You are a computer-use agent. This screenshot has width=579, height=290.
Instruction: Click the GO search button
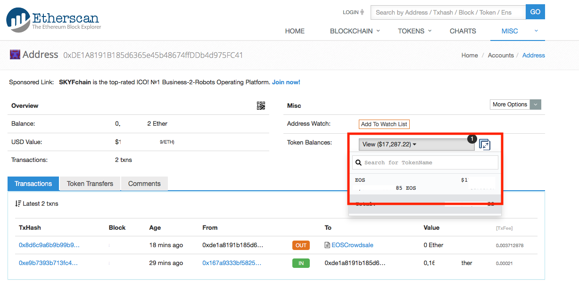click(x=535, y=12)
